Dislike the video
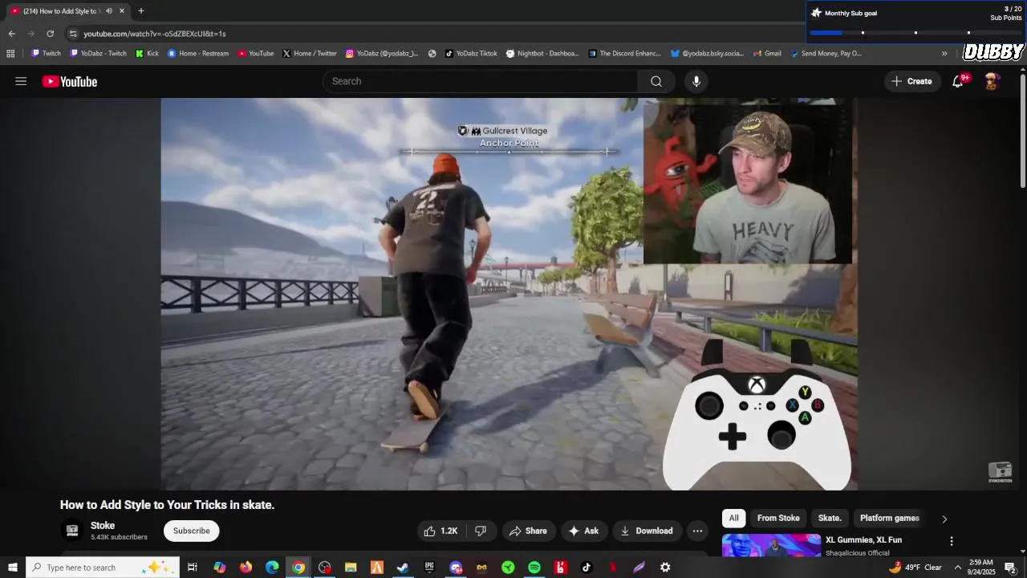 click(481, 531)
